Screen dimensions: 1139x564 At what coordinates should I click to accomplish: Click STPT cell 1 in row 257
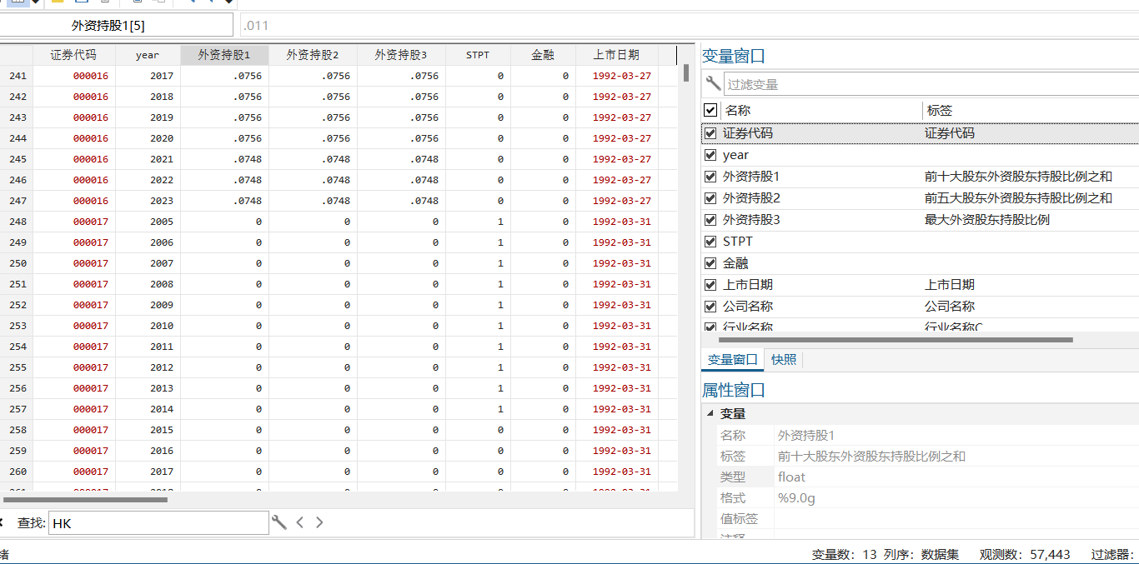pos(478,409)
